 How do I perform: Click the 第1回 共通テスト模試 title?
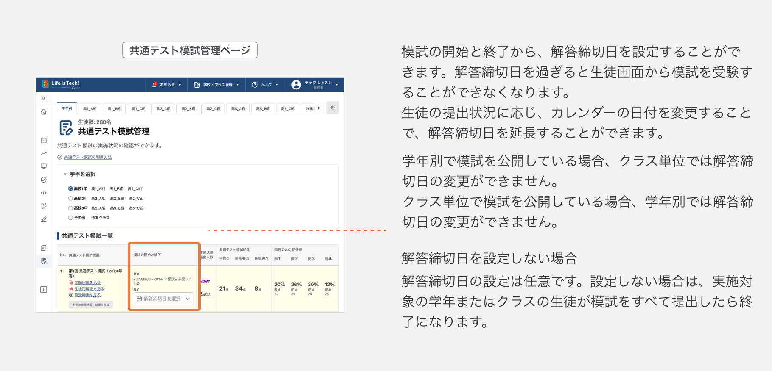point(95,273)
